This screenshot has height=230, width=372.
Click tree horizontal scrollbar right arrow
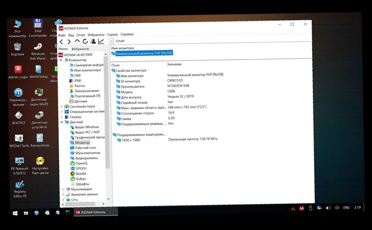[103, 204]
